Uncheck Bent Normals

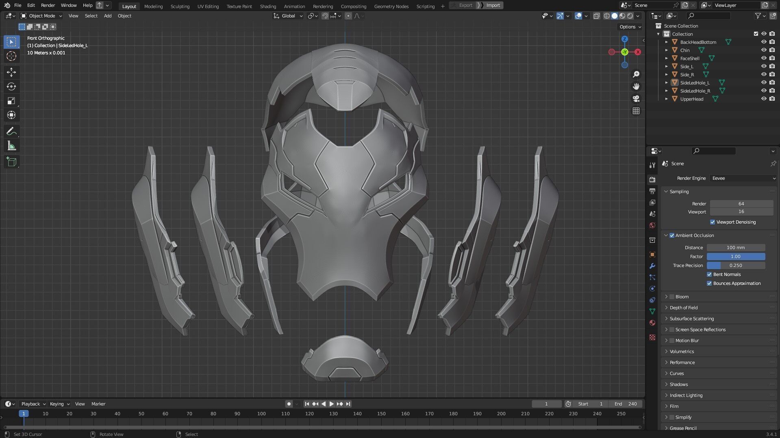(x=709, y=274)
